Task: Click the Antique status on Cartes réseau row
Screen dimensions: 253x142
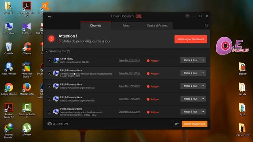Action: coord(153,61)
